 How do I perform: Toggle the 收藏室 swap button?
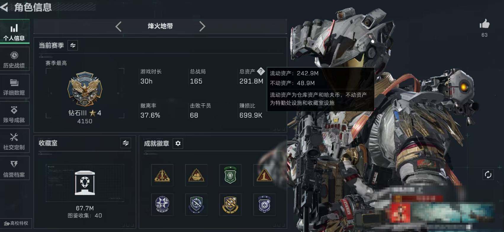tap(126, 143)
